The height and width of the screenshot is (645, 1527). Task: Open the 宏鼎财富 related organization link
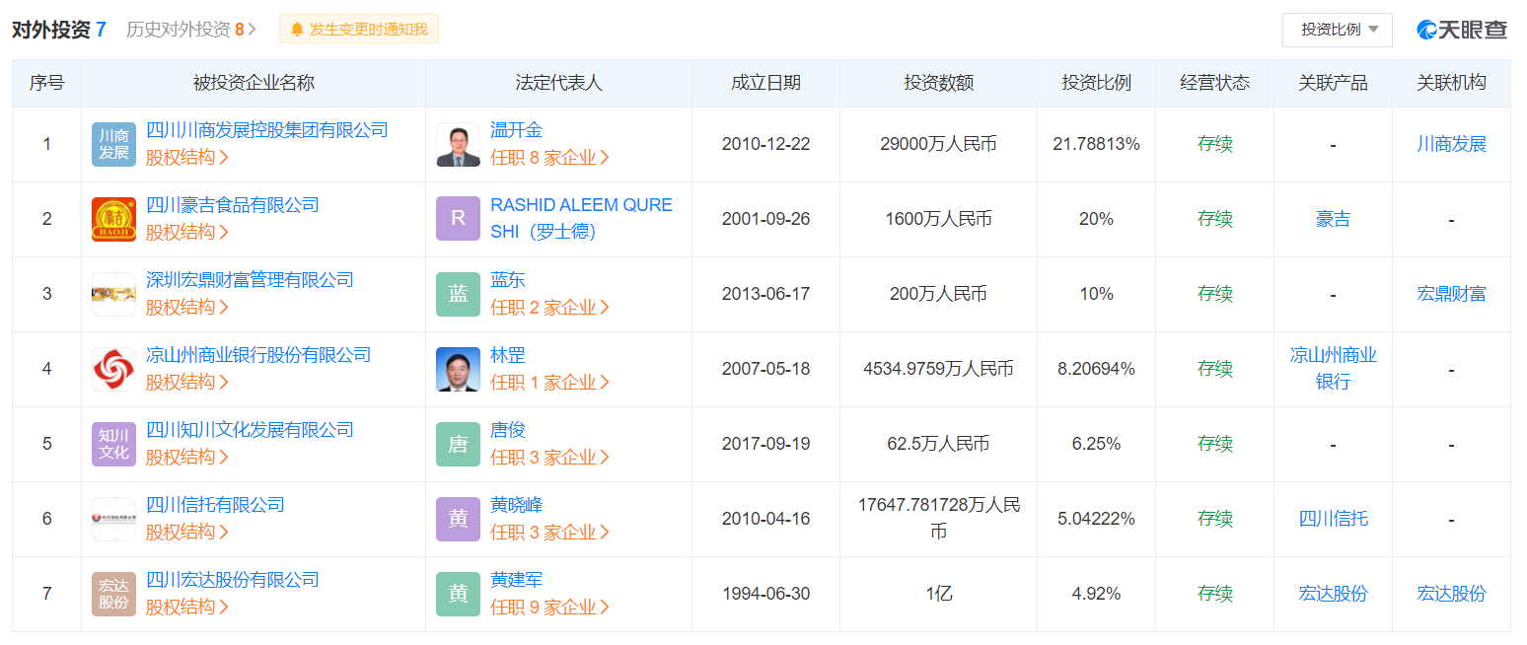(1451, 294)
